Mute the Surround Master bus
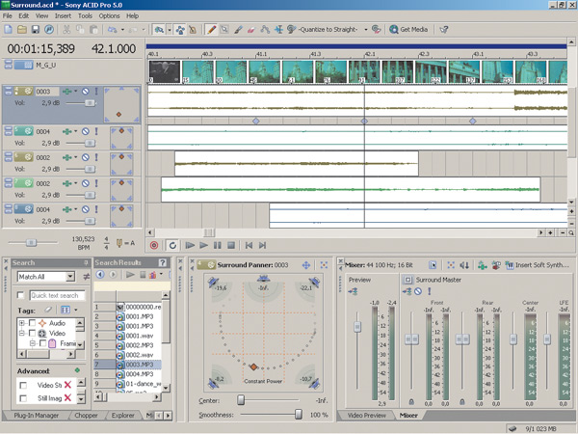The image size is (578, 434). (x=418, y=291)
